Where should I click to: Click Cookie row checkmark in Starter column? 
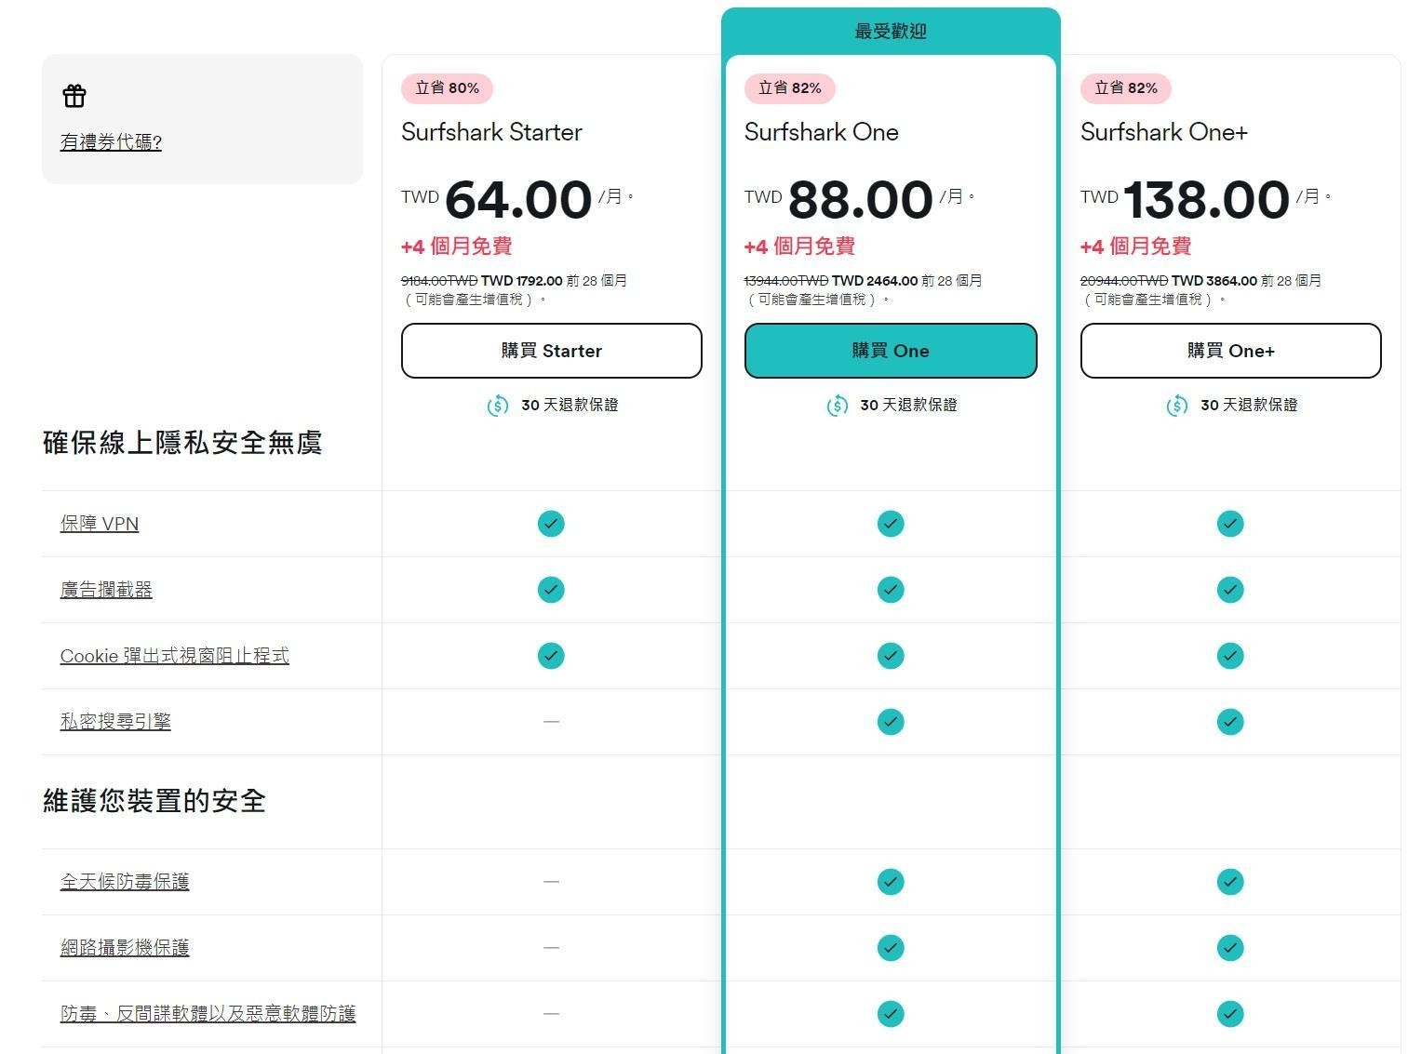551,656
